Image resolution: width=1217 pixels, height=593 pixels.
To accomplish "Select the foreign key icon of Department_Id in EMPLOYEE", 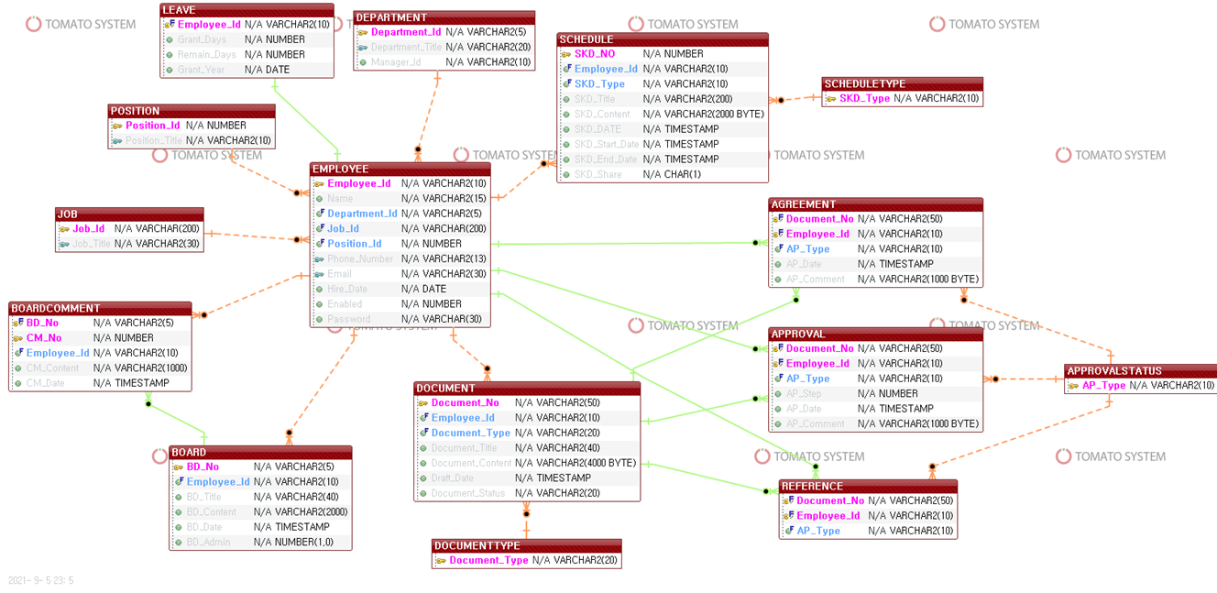I will [x=322, y=214].
